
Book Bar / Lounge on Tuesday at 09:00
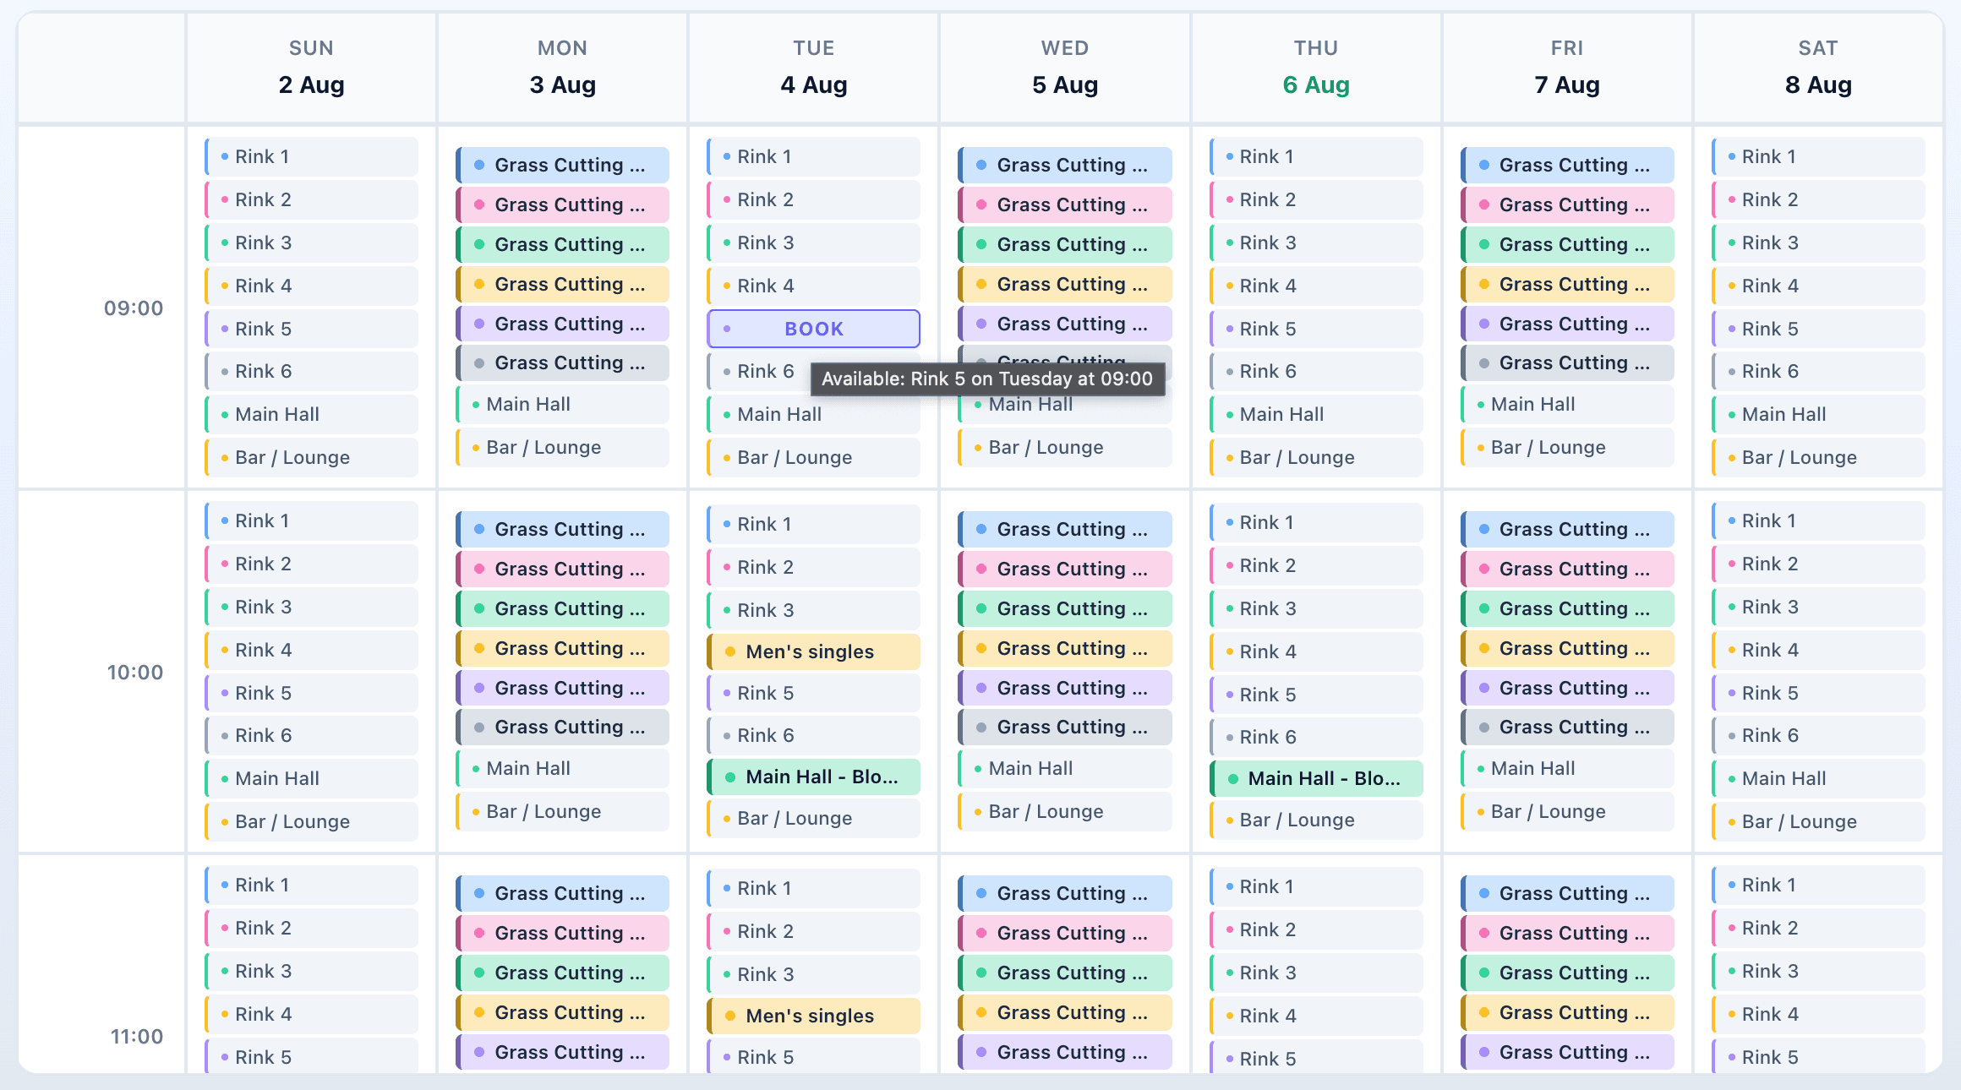(x=813, y=457)
